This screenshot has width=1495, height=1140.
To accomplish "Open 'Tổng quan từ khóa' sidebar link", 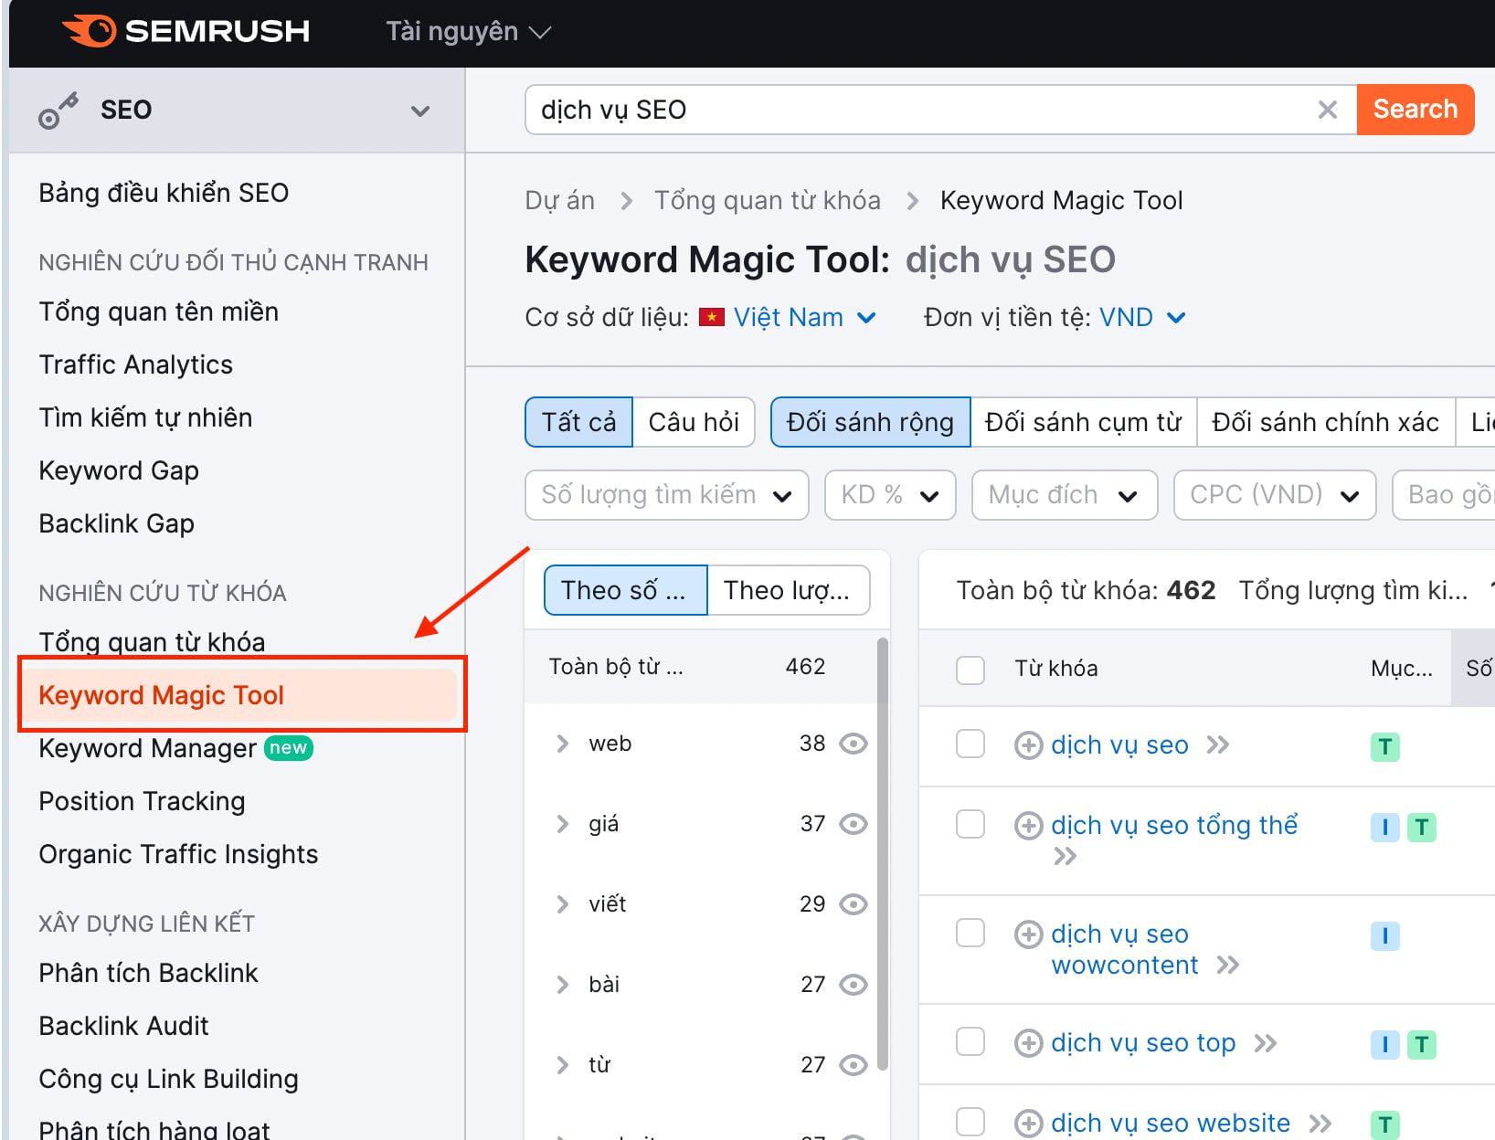I will click(x=152, y=642).
